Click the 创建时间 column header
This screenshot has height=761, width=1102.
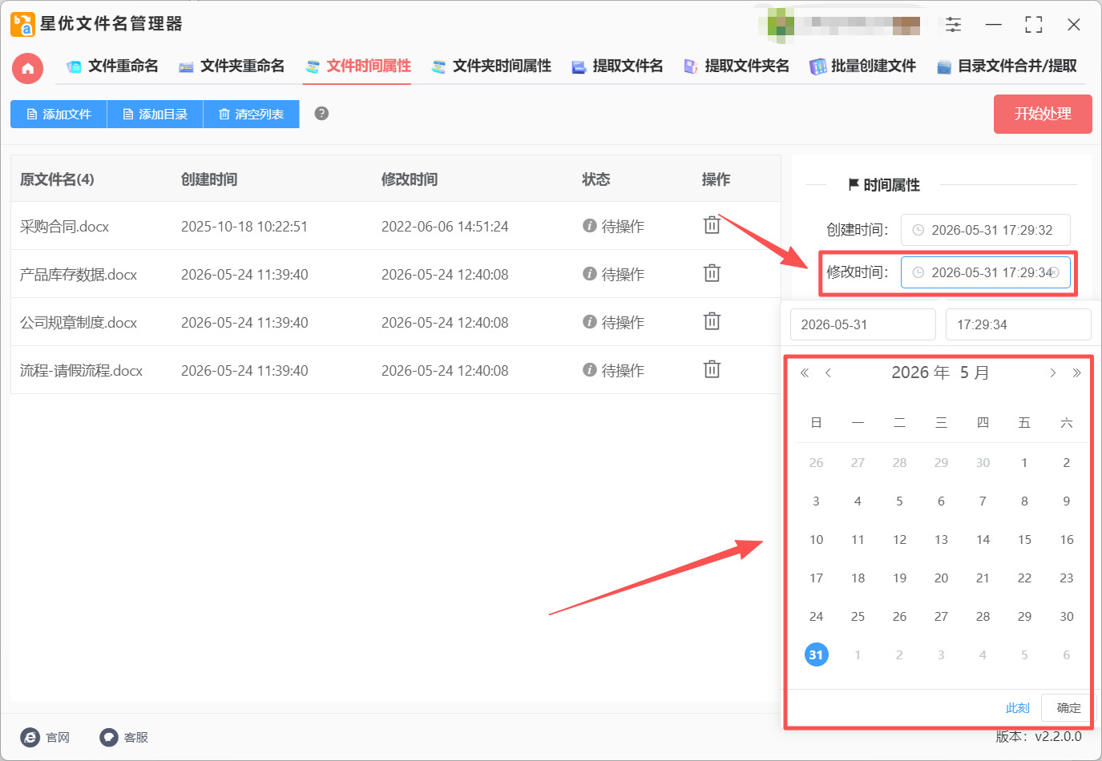(209, 179)
